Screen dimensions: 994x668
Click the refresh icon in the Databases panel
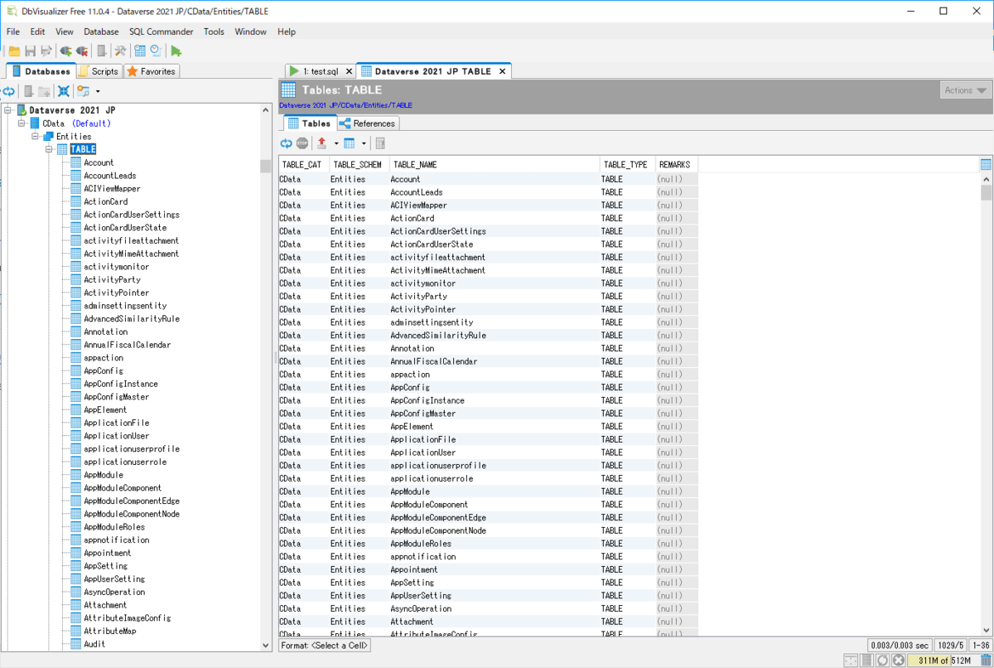[10, 91]
